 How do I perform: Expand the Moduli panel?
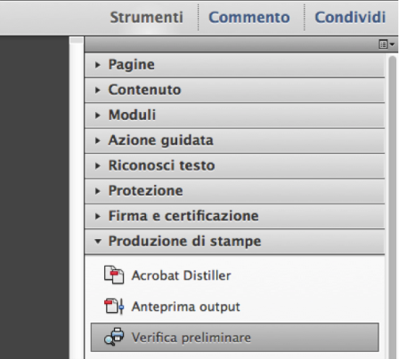(x=235, y=116)
